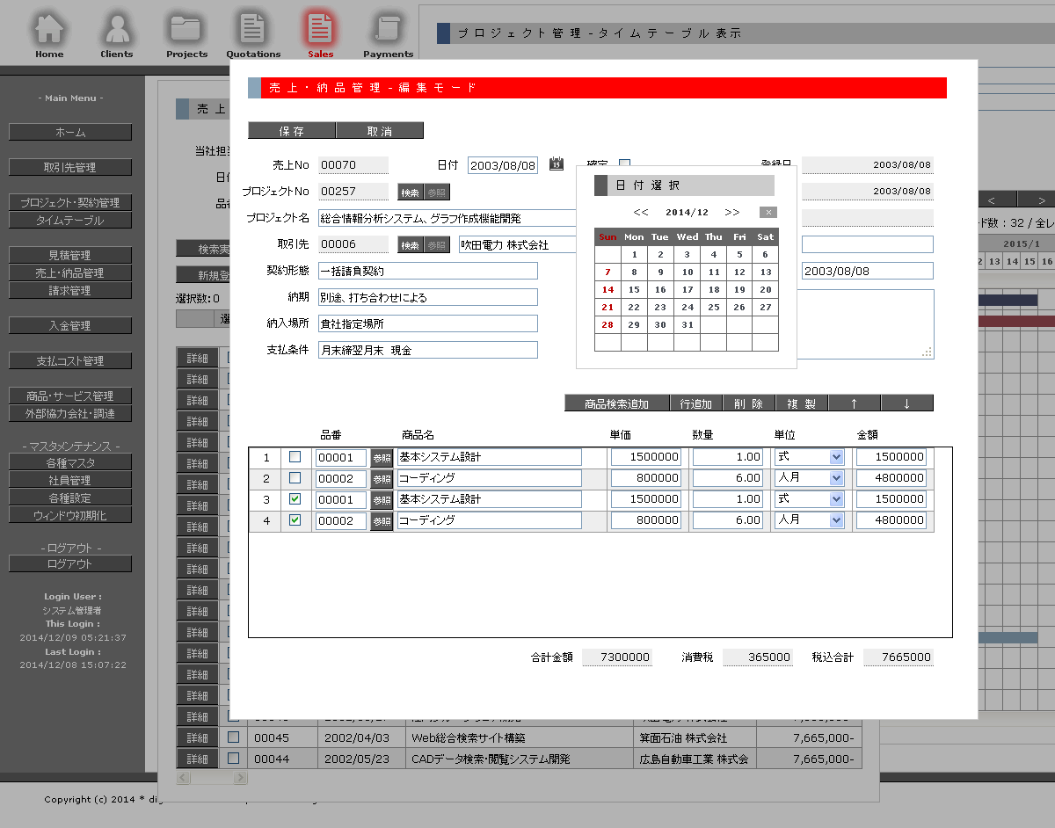Click the 取消 button in the edit dialog
Image resolution: width=1055 pixels, height=828 pixels.
380,131
